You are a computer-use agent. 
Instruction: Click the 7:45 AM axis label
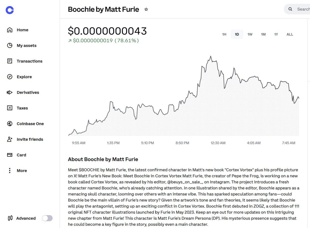coord(289,143)
